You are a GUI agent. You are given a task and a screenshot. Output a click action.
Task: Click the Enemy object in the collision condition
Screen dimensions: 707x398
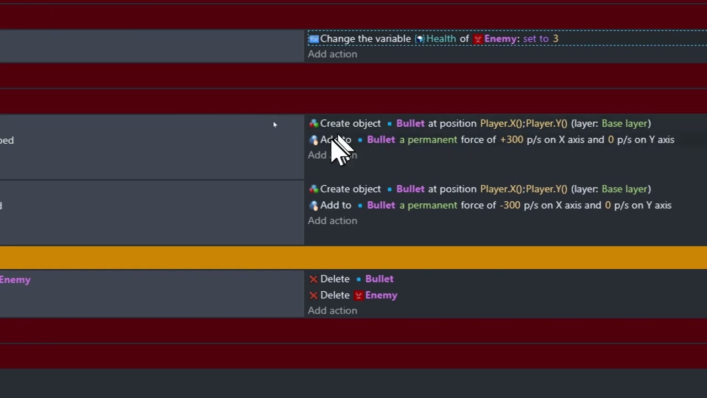pyautogui.click(x=15, y=280)
